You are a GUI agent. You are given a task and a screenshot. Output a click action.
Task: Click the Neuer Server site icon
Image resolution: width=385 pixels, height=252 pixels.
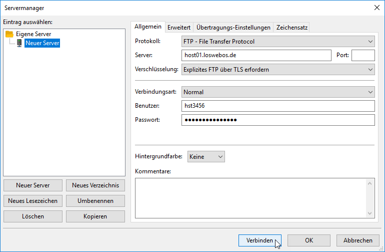(x=19, y=43)
